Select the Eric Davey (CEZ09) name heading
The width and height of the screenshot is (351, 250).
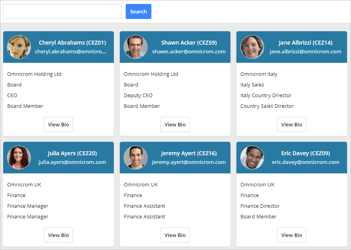click(x=305, y=153)
